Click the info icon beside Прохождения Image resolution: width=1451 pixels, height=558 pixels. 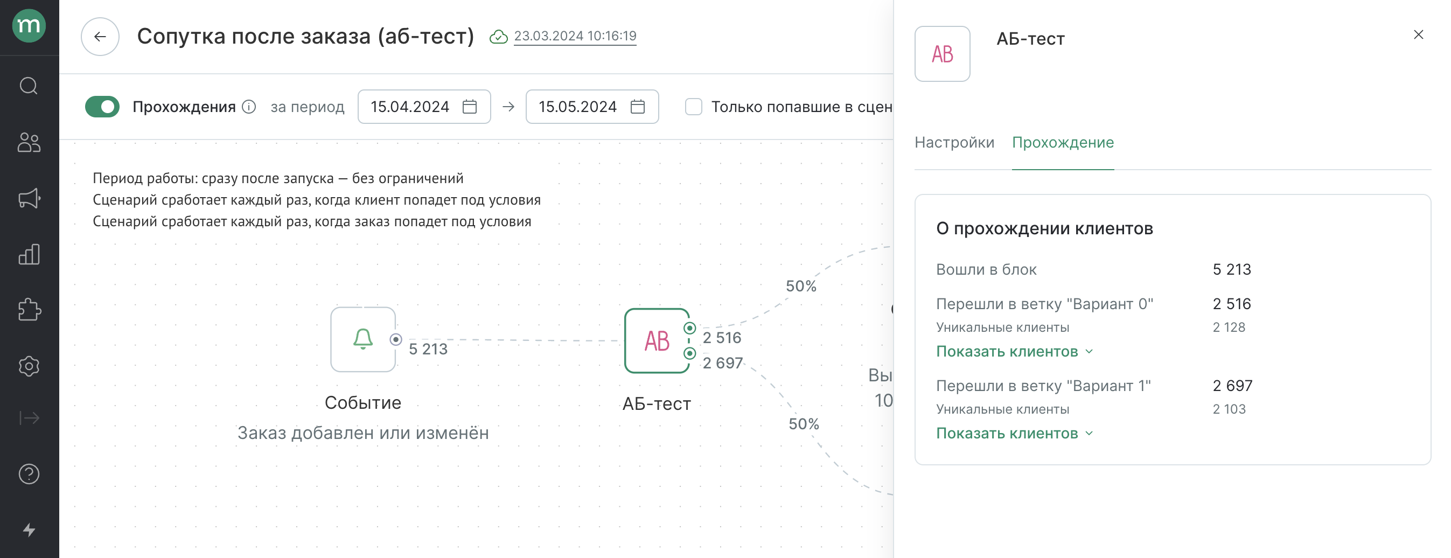(x=249, y=107)
